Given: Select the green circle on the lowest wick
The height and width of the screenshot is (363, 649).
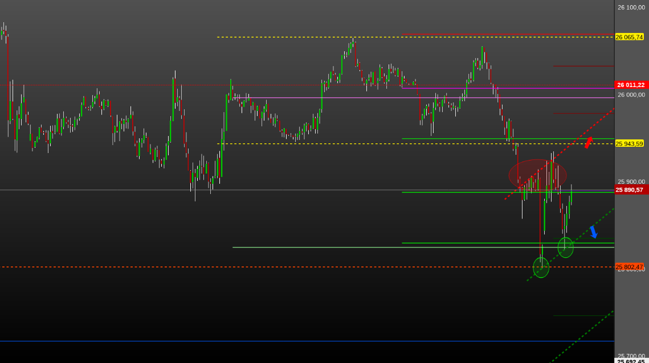Looking at the screenshot, I should click(541, 267).
